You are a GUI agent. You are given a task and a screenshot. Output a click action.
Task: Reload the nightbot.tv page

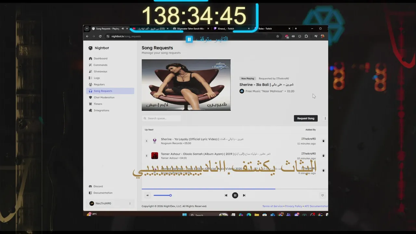click(x=100, y=36)
